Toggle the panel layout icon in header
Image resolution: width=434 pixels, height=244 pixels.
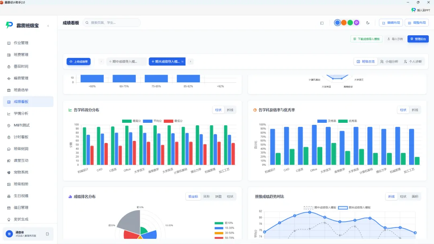coord(322,23)
